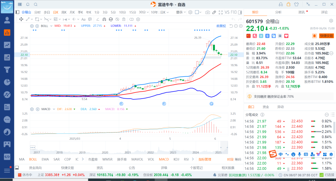Click the price alert bell icon
Image resolution: width=336 pixels, height=181 pixels.
[315, 36]
